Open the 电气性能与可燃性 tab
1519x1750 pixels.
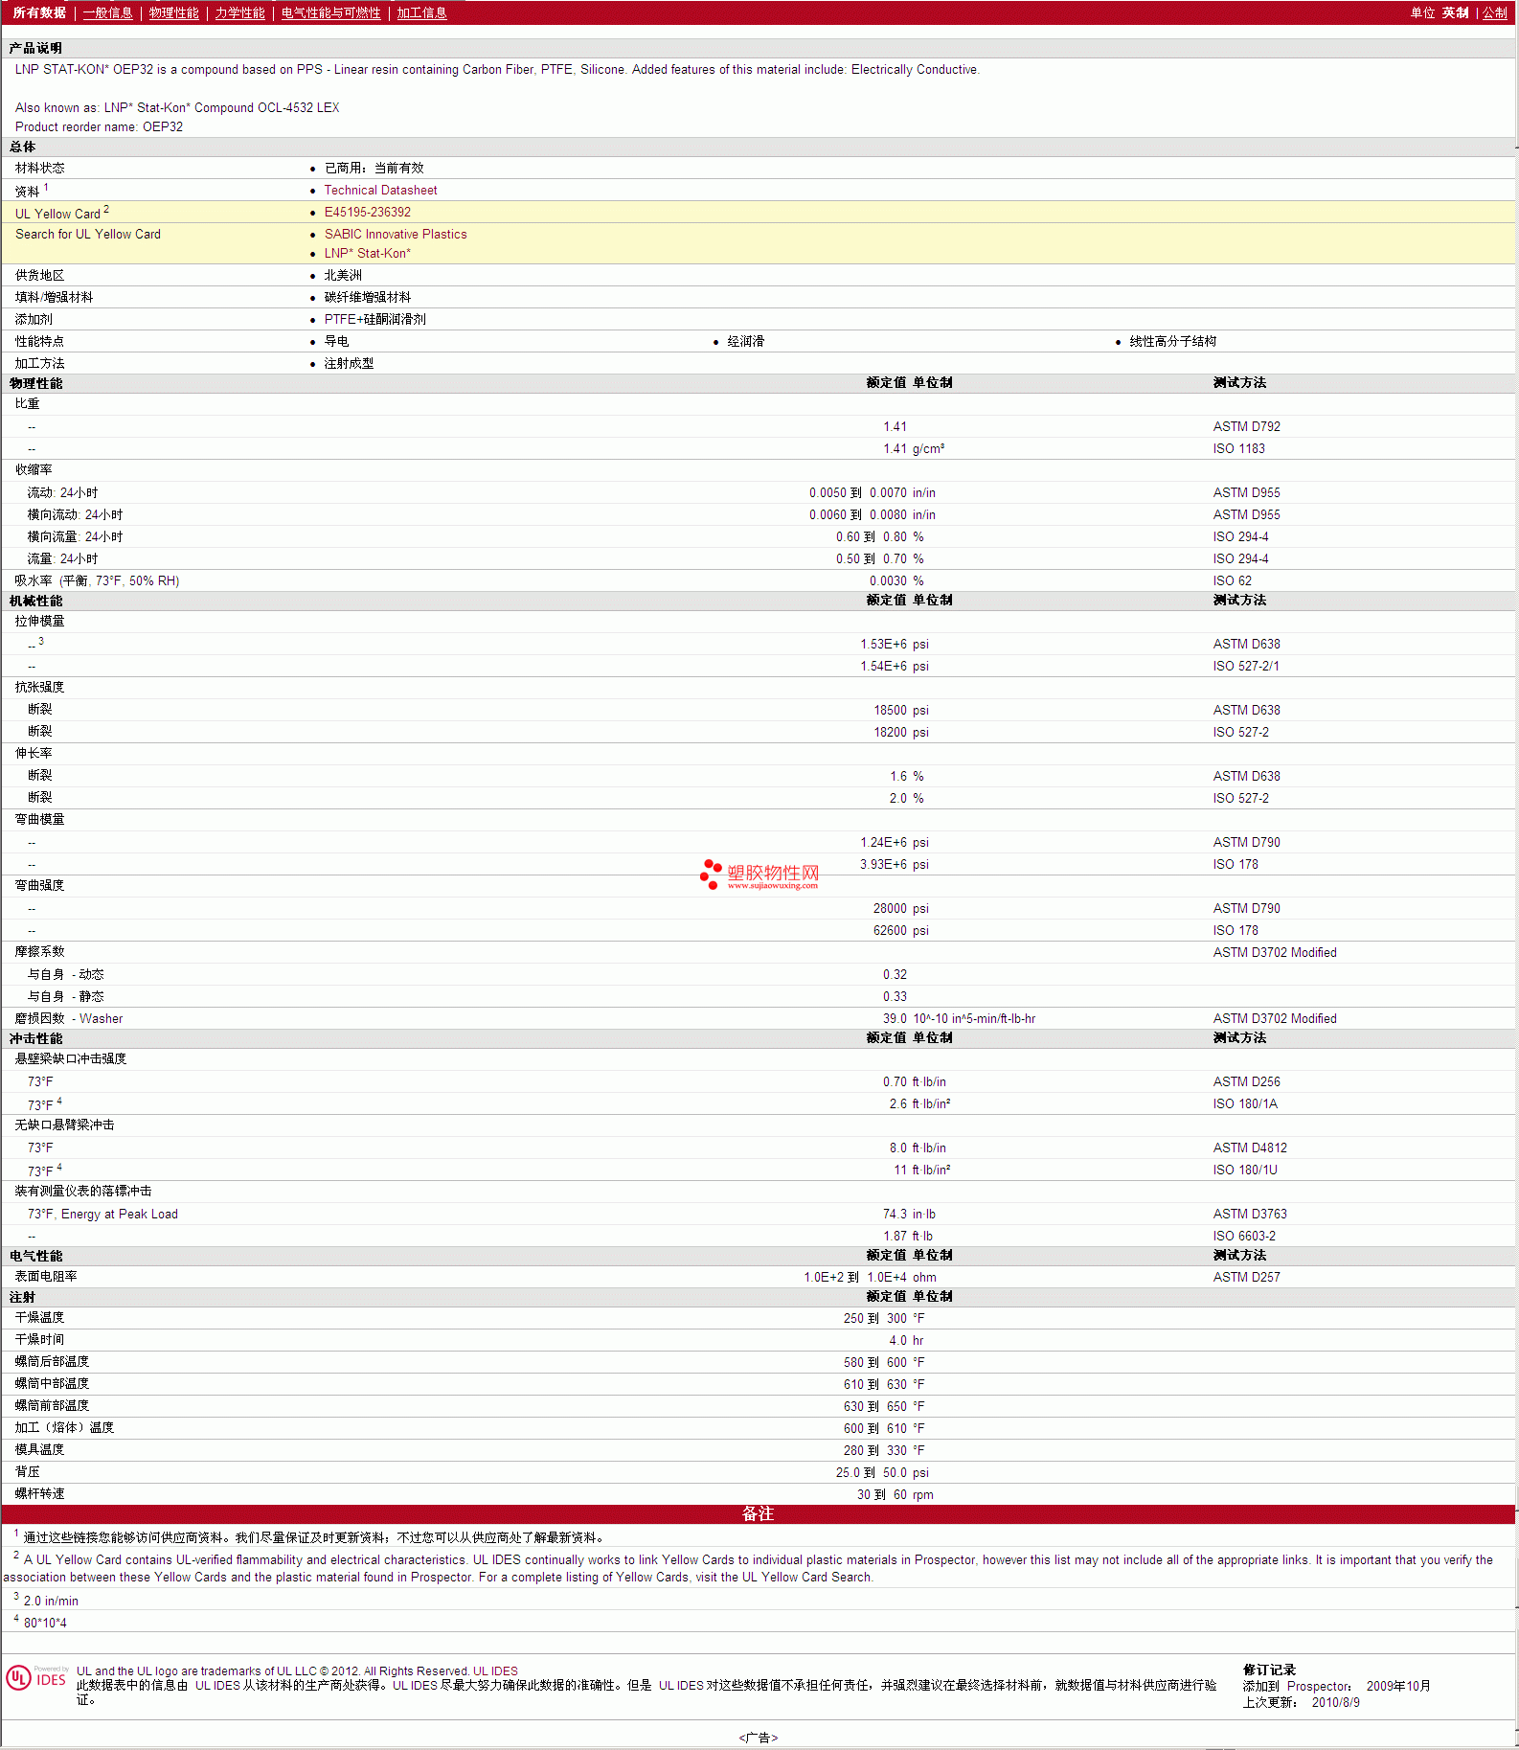coord(330,12)
